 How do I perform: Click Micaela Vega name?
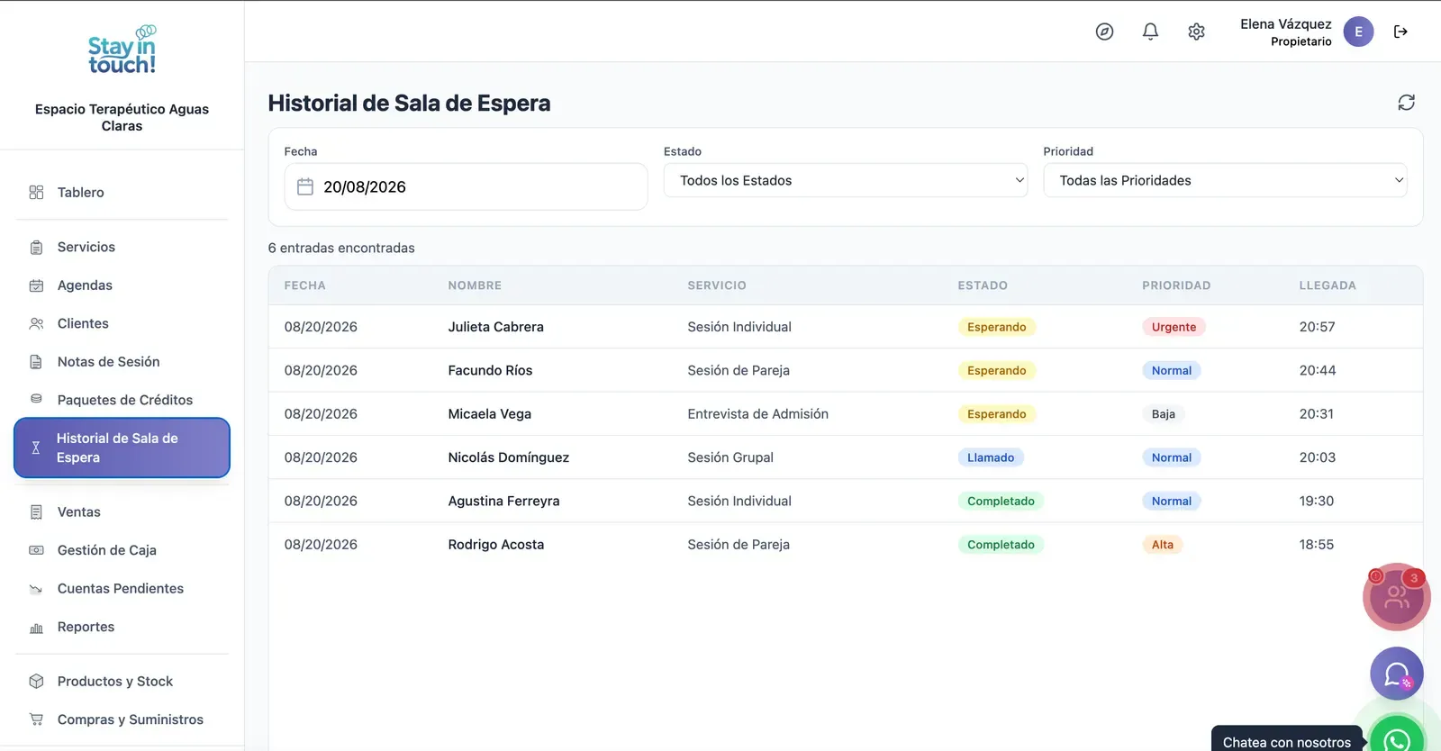pyautogui.click(x=489, y=414)
